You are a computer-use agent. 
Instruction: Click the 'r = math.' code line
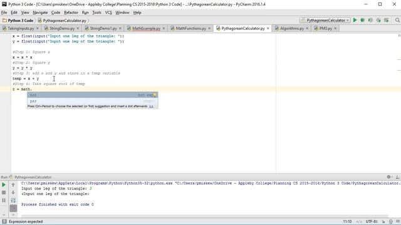(23, 89)
